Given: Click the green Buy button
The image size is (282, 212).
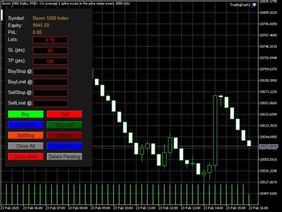Looking at the screenshot, I should pyautogui.click(x=26, y=114).
